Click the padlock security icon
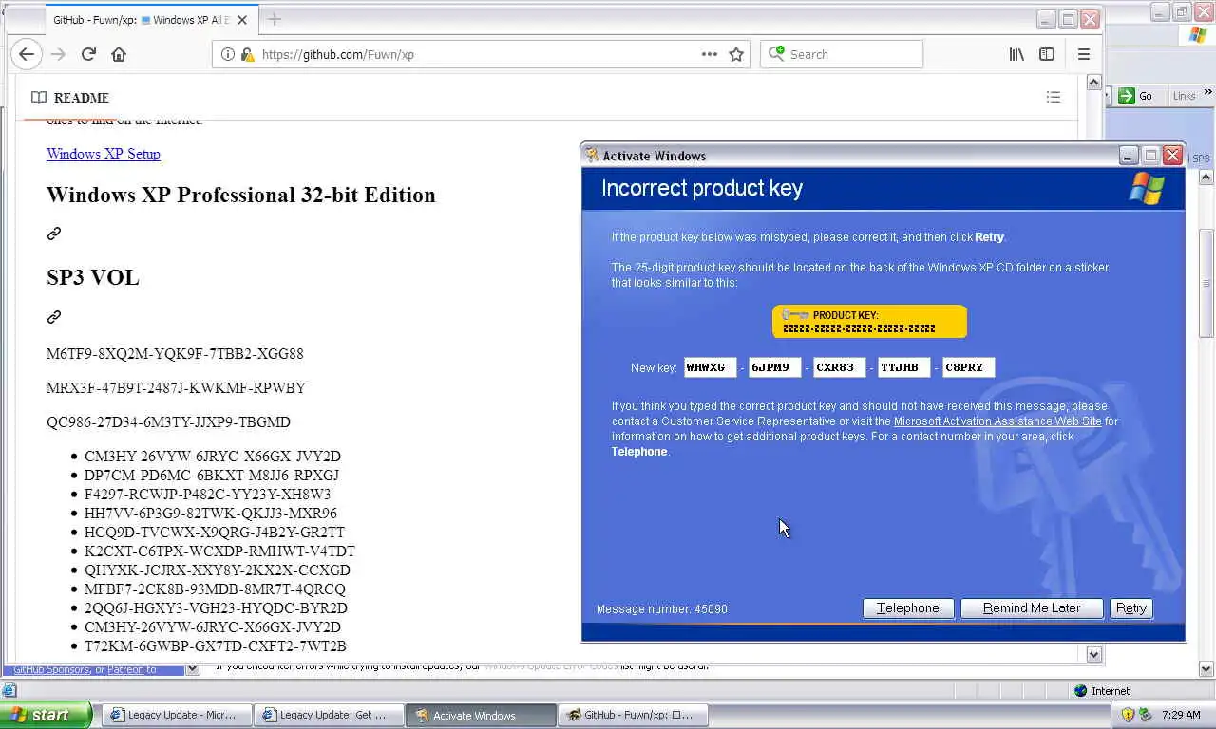This screenshot has width=1216, height=729. [x=247, y=54]
